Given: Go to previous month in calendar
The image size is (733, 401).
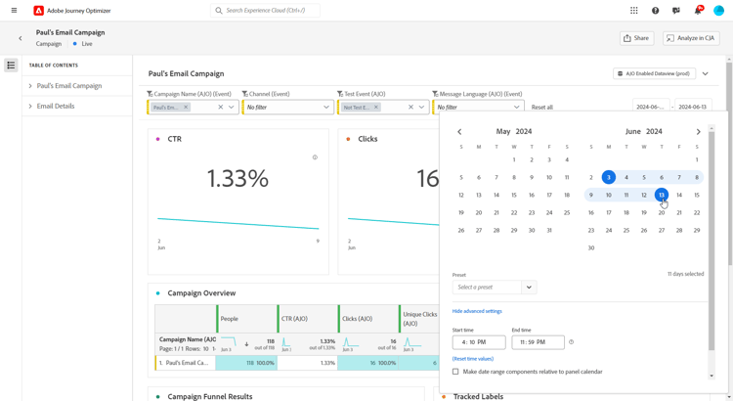Looking at the screenshot, I should [x=459, y=132].
